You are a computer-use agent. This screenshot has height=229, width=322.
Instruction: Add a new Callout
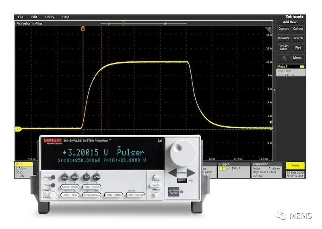point(298,29)
